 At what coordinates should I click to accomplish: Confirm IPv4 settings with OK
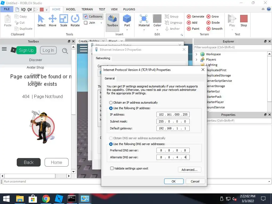point(174,181)
